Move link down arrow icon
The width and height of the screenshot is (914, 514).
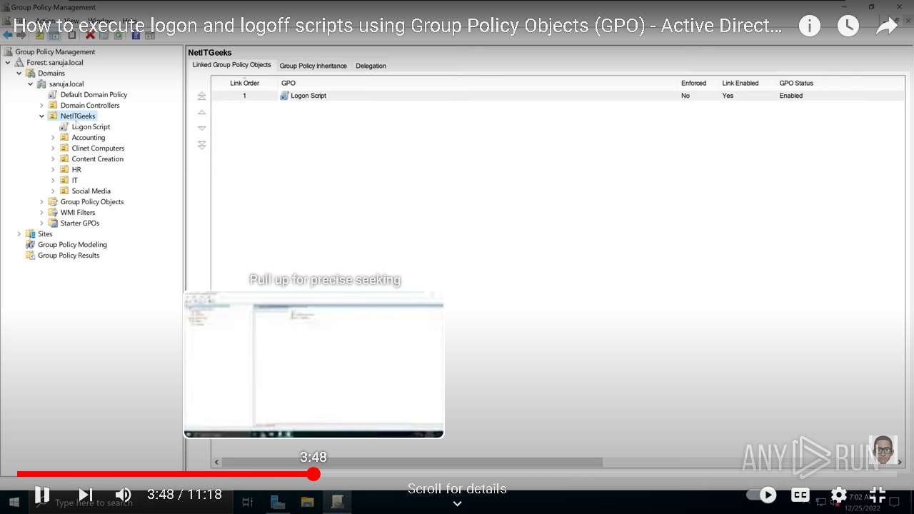201,128
